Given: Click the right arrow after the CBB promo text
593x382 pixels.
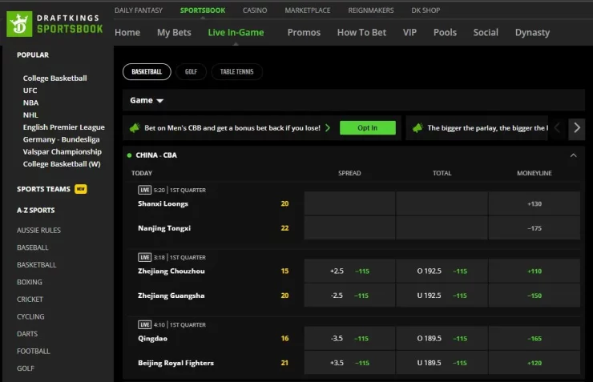Looking at the screenshot, I should point(328,128).
